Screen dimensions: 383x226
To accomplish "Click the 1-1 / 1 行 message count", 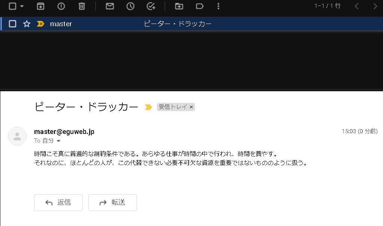I will [x=327, y=6].
